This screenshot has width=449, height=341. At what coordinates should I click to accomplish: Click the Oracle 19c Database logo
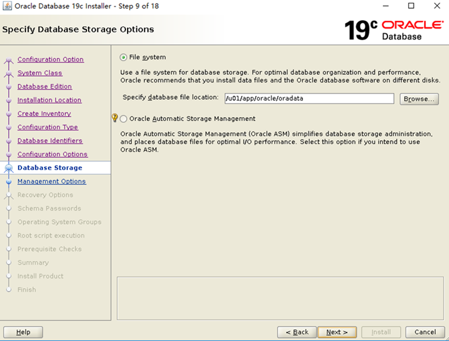click(x=394, y=30)
